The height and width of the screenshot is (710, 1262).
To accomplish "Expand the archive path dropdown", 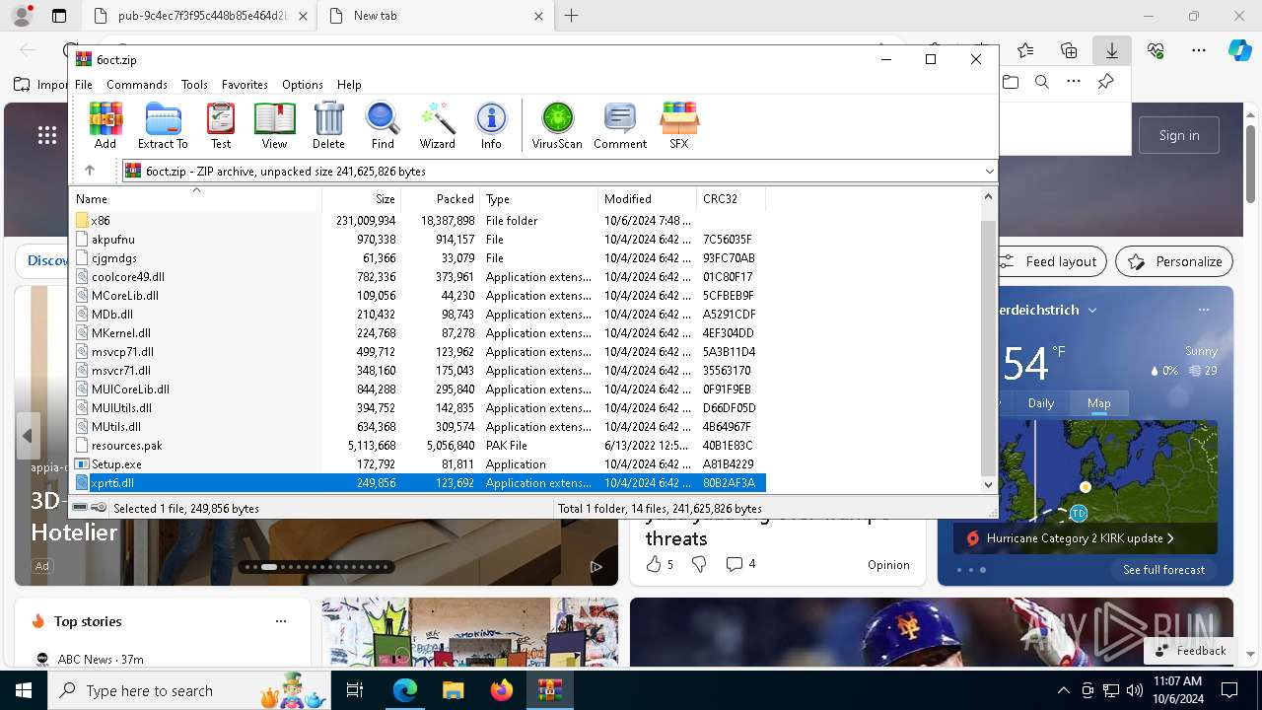I will coord(989,172).
